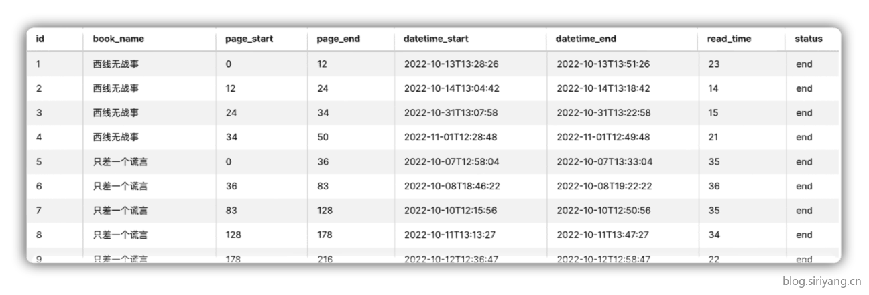The height and width of the screenshot is (295, 869).
Task: Click the 西线无战事 cell in row 1
Action: click(115, 64)
